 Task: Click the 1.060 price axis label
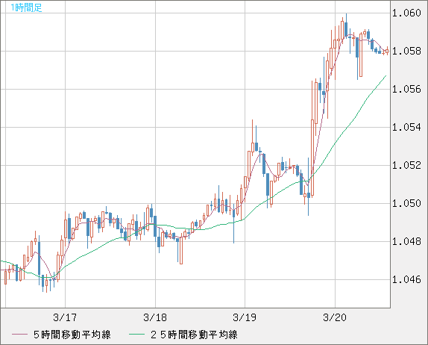(x=406, y=13)
